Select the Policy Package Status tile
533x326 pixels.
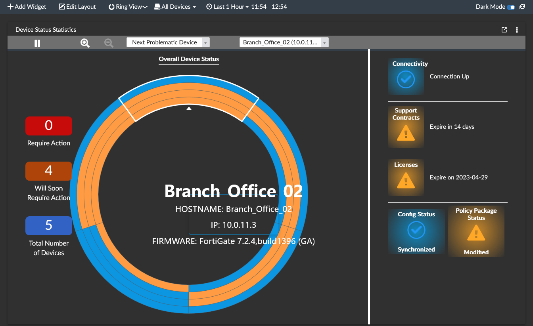coord(476,231)
